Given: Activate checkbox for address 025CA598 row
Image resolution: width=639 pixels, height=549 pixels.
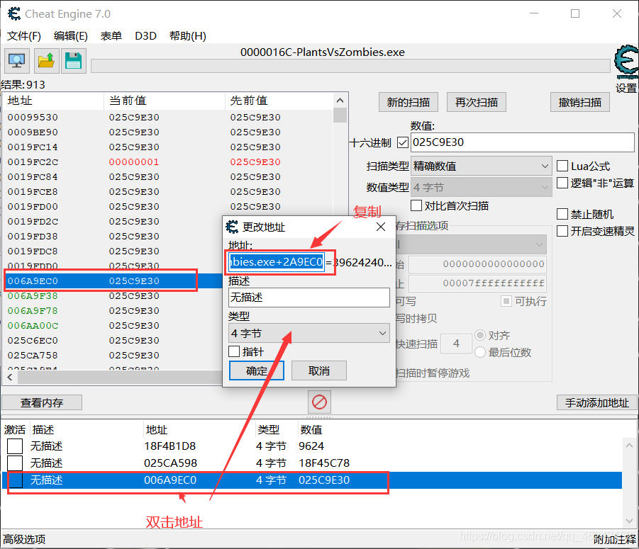Looking at the screenshot, I should [x=15, y=463].
